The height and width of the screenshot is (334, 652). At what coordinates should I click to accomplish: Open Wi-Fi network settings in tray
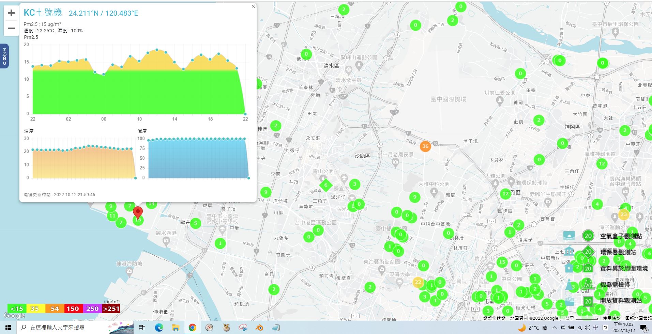(579, 328)
